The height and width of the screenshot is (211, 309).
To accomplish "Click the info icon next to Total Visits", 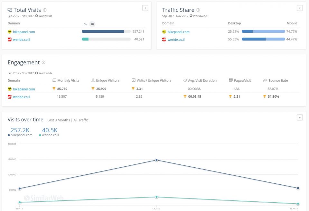I will click(x=45, y=10).
